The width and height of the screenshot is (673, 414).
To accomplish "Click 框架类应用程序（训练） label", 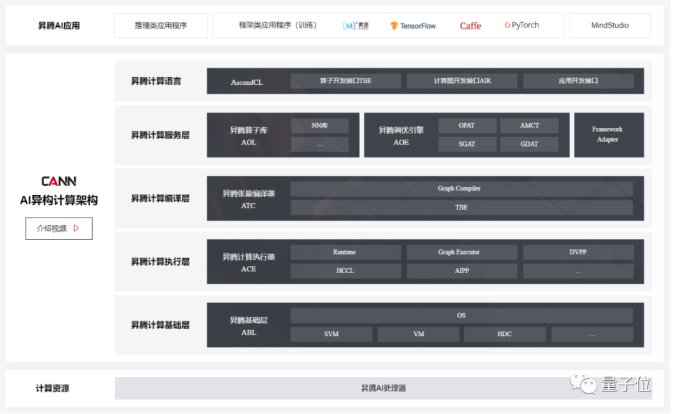I will pyautogui.click(x=278, y=26).
